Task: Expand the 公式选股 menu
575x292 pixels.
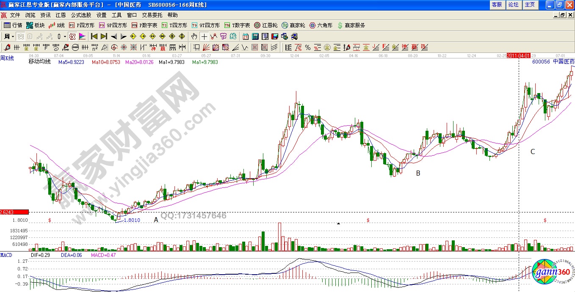Action: tap(81, 15)
